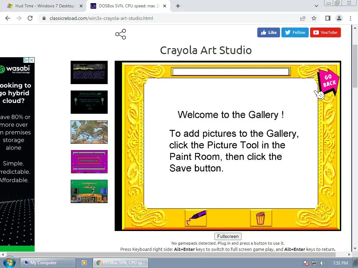Image resolution: width=358 pixels, height=268 pixels.
Task: Close the Wasabi ad with X icon
Action: [x=32, y=60]
